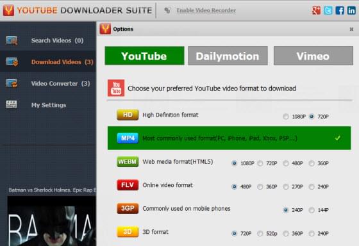Open My Settings in sidebar
The height and width of the screenshot is (246, 359).
(48, 105)
